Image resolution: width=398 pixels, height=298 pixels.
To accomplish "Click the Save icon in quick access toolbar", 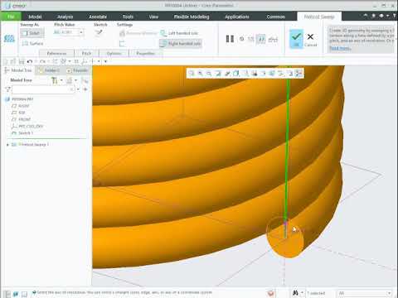I will [x=22, y=61].
